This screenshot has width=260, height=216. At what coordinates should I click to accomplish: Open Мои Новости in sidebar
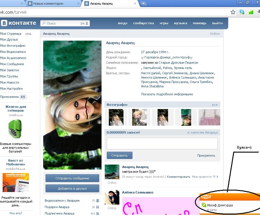click(x=10, y=82)
